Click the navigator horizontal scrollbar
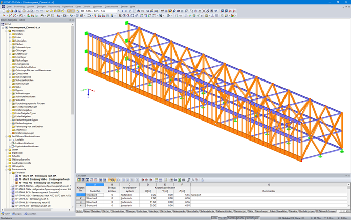The width and height of the screenshot is (351, 220). (27, 210)
